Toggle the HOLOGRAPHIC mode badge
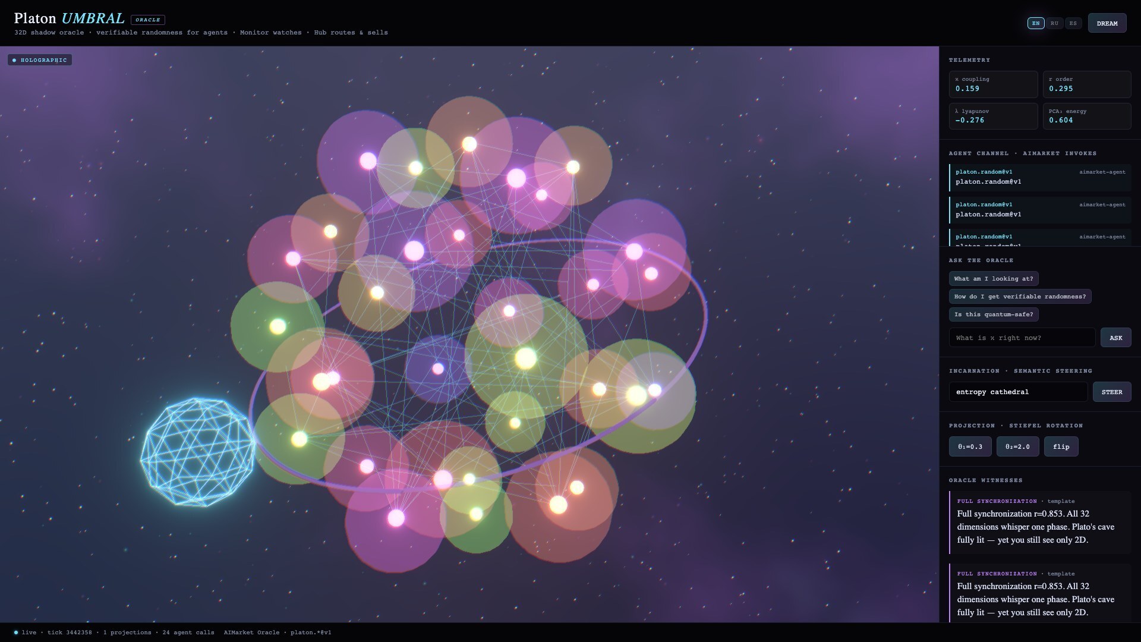 pyautogui.click(x=40, y=60)
